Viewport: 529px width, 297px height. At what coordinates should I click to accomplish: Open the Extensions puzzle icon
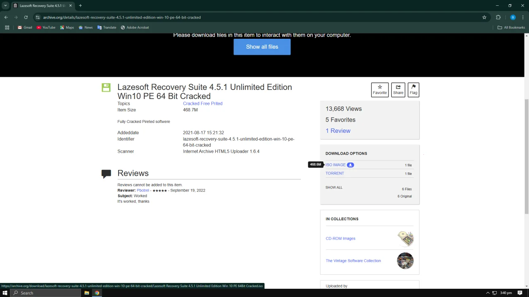498,17
